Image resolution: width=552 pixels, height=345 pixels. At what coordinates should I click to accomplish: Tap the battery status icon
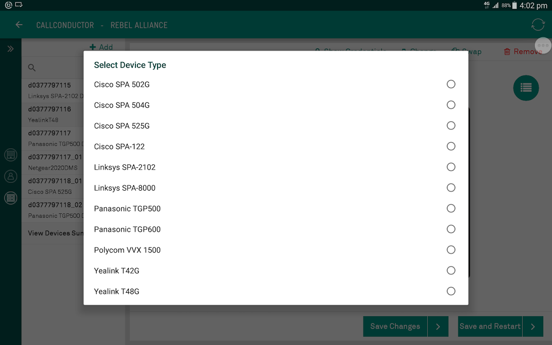click(x=514, y=6)
